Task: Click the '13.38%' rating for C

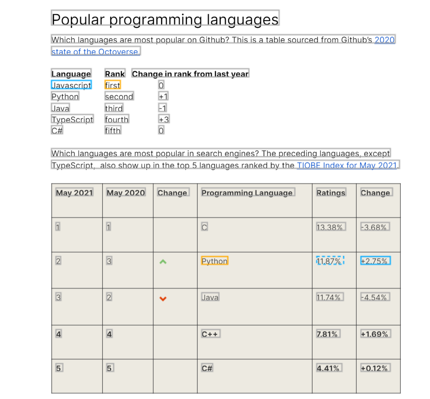Action: [330, 227]
